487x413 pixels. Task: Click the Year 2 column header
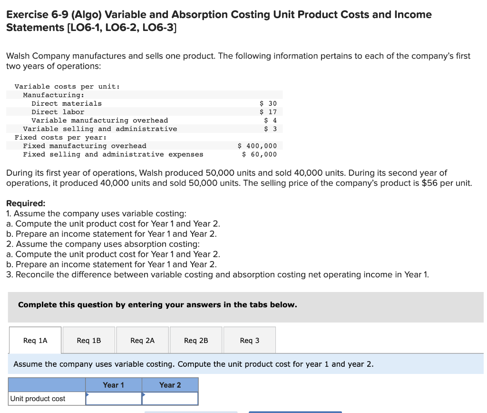click(170, 384)
